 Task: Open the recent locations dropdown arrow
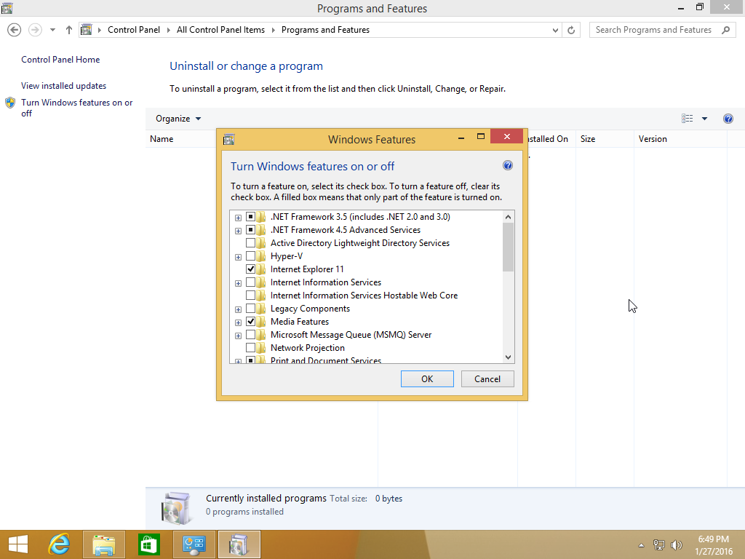point(52,30)
